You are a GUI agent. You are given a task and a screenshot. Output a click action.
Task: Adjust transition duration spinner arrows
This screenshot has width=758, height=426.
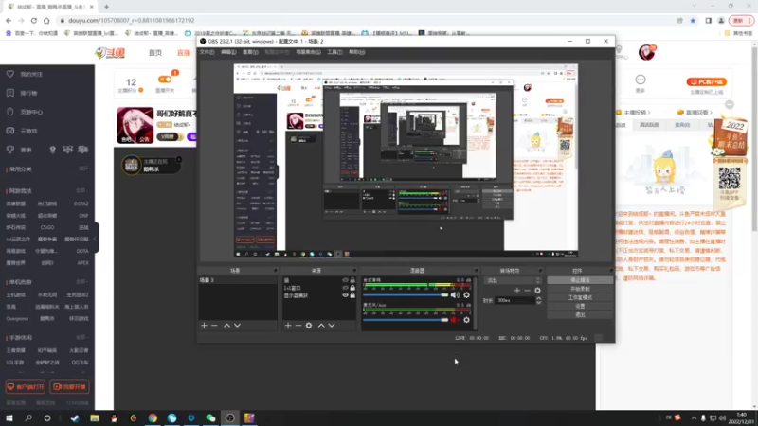pos(538,300)
